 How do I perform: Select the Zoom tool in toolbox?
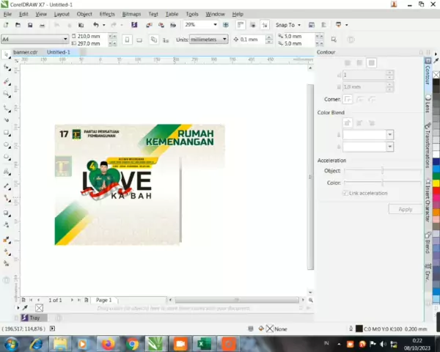(x=7, y=94)
